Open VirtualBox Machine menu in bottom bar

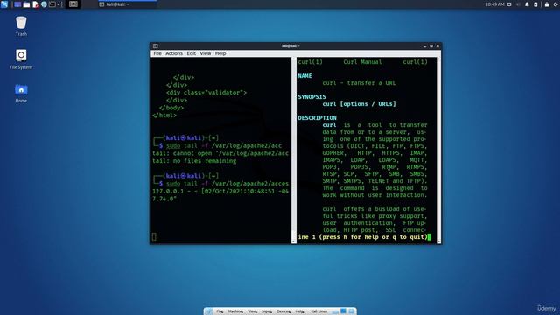[235, 311]
